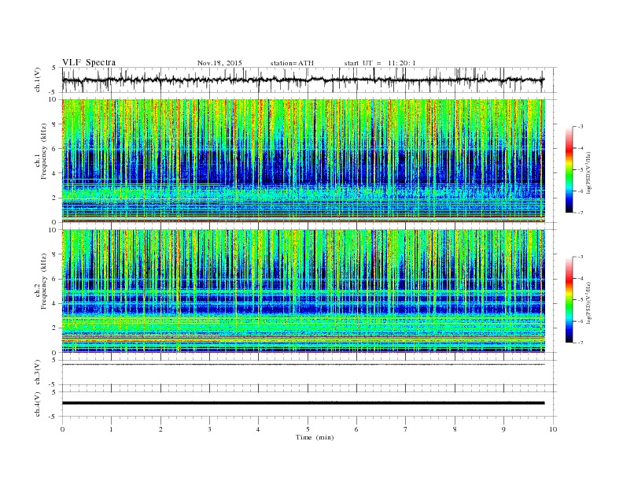Click the "-7" label on ch.1 color bar
The height and width of the screenshot is (482, 623).
coord(580,213)
